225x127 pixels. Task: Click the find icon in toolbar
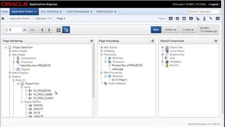(x=211, y=18)
